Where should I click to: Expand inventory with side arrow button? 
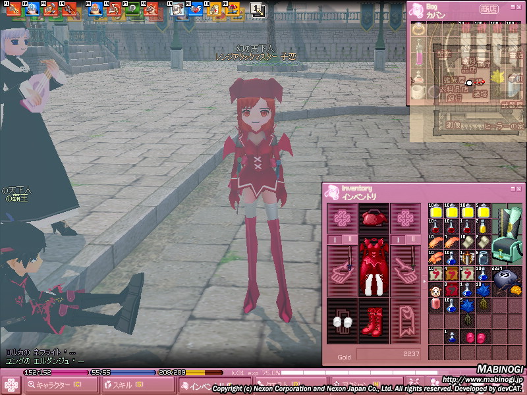(424, 282)
